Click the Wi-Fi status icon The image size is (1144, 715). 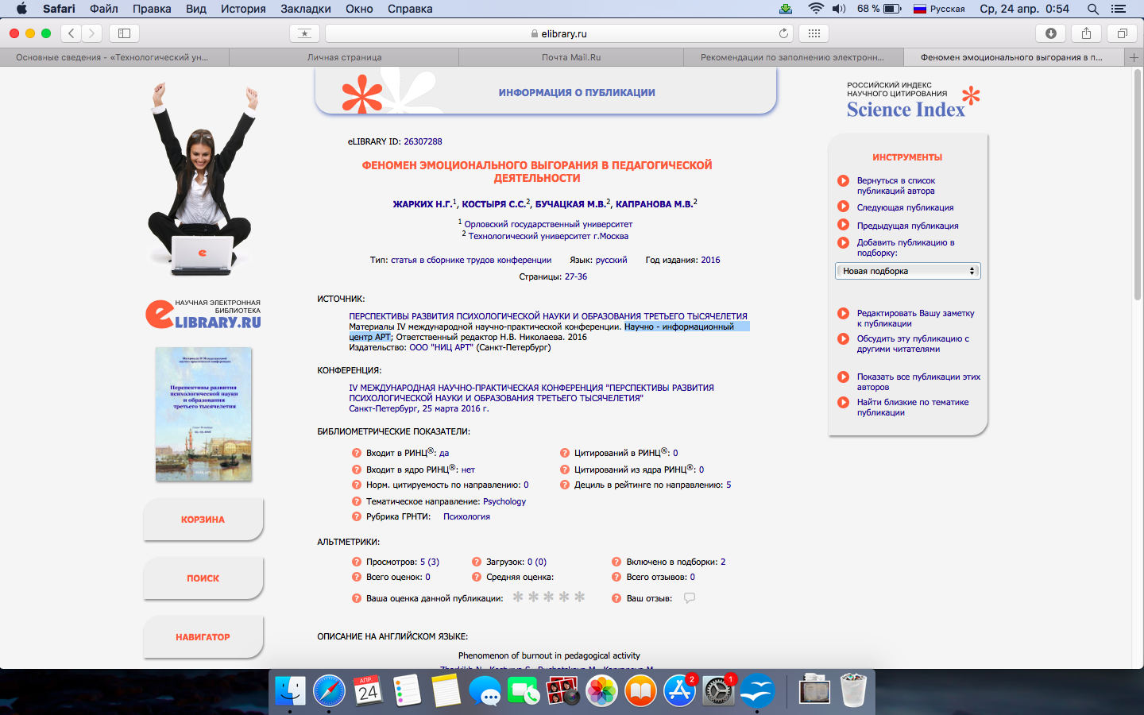tap(816, 9)
